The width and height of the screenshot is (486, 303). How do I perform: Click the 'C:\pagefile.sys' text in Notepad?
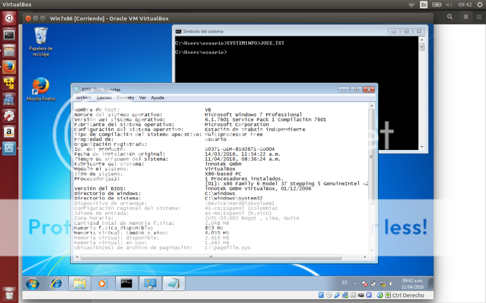[227, 248]
